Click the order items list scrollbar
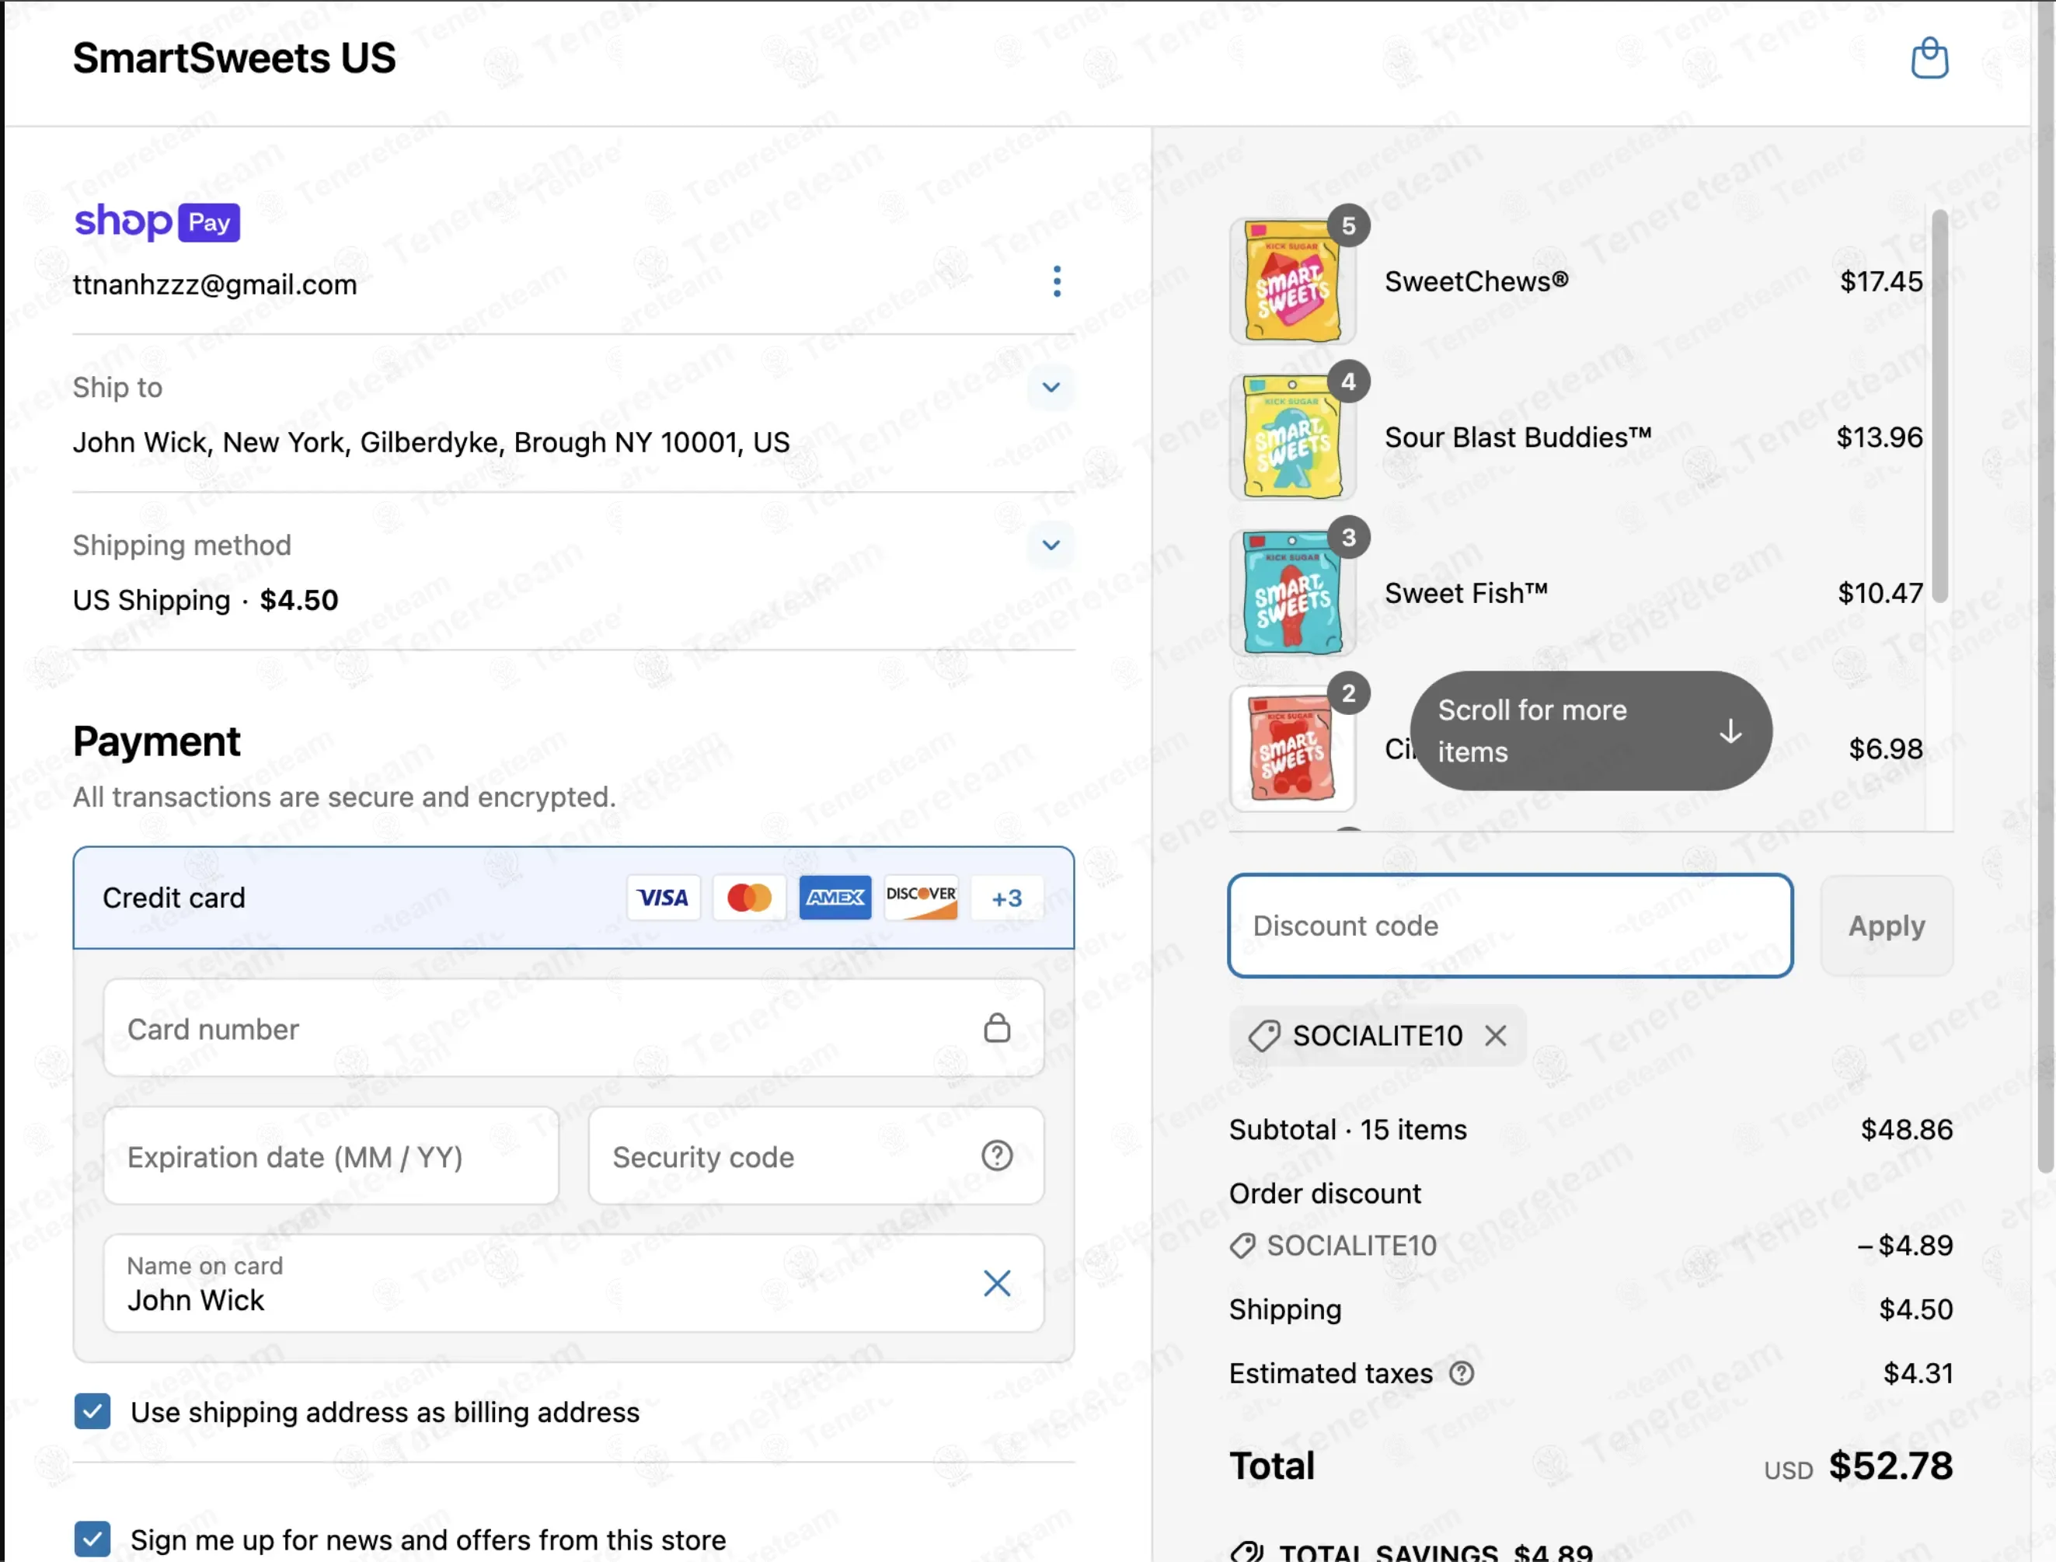The height and width of the screenshot is (1562, 2056). (x=1939, y=406)
